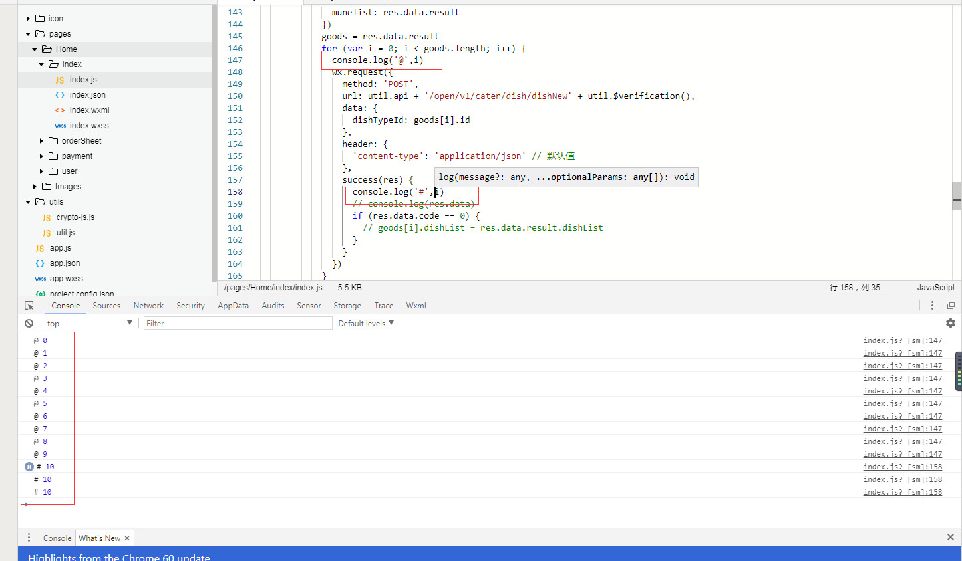962x561 pixels.
Task: Switch to the Sources tab
Action: coord(106,306)
